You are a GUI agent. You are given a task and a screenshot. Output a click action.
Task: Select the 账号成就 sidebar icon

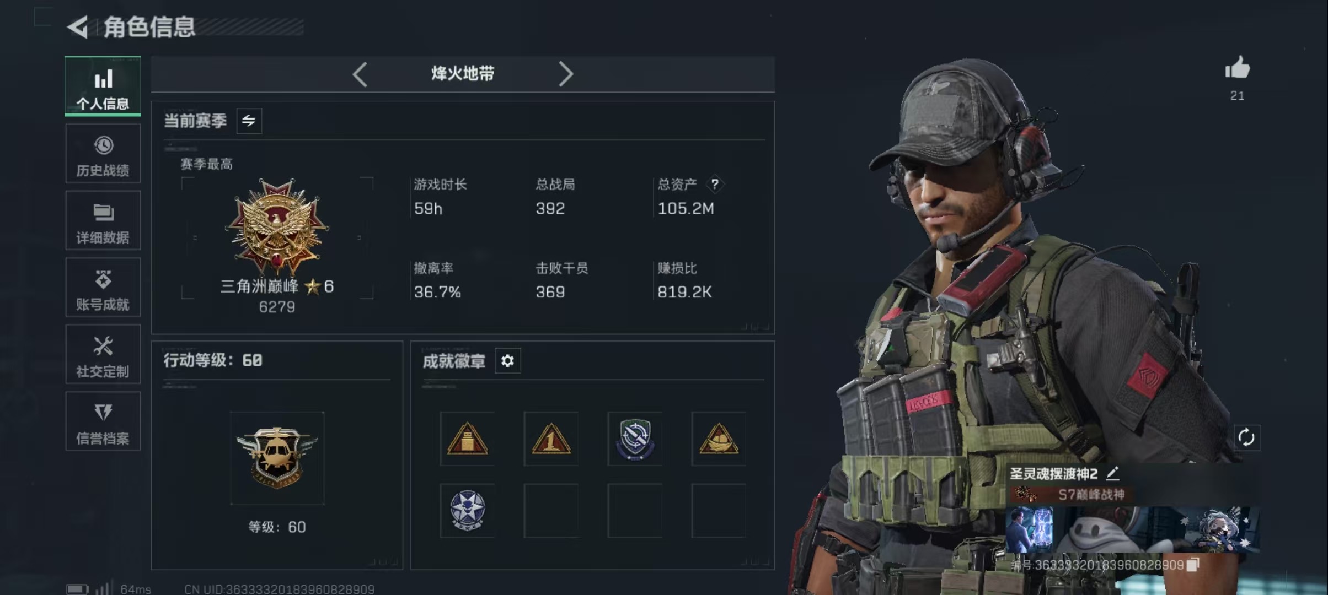(103, 288)
